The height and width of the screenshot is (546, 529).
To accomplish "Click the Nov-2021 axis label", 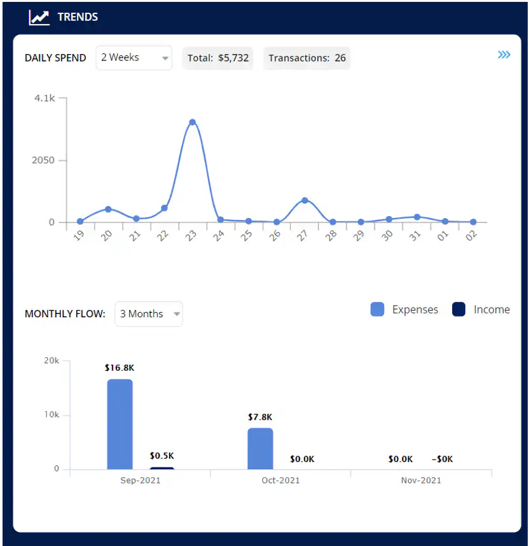I will point(421,481).
